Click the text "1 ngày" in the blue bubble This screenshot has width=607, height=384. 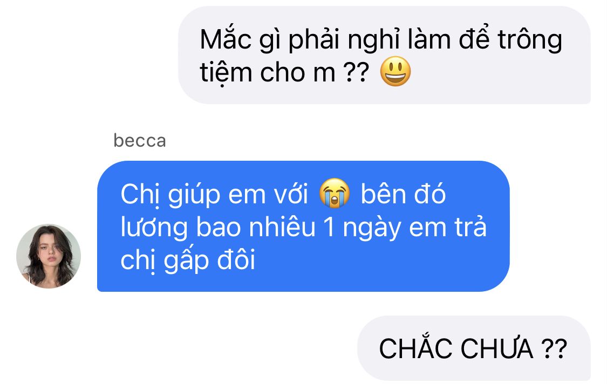tap(363, 228)
